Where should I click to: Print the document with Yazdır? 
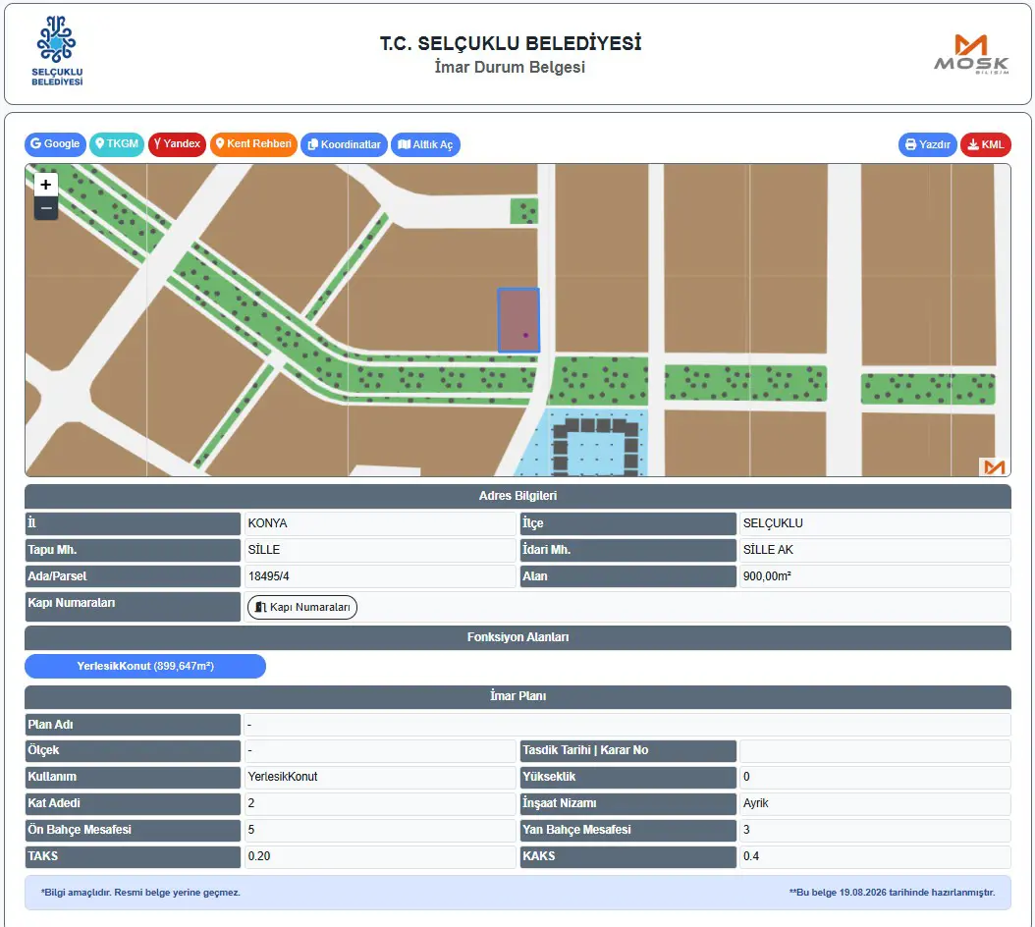(927, 144)
